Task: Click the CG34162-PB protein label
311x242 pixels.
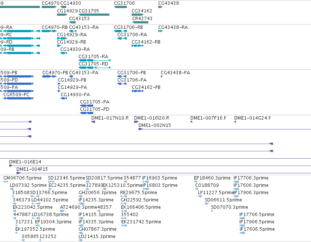Action: click(x=146, y=87)
